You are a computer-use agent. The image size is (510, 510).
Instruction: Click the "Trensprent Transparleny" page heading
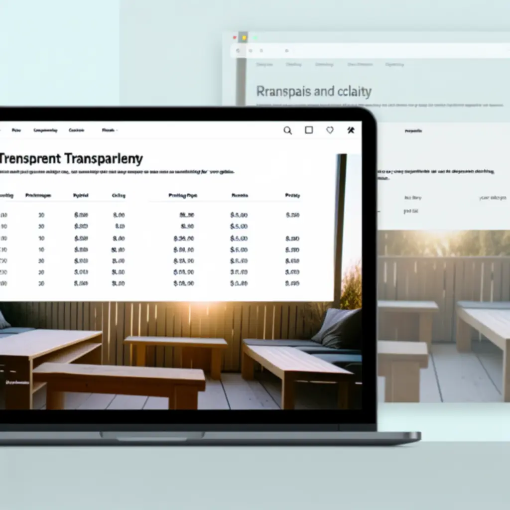(x=71, y=159)
